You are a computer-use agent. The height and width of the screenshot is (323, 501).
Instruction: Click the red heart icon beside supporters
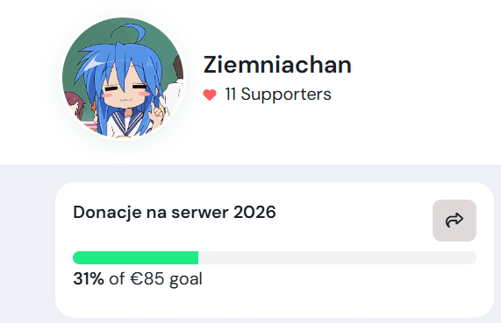(x=210, y=95)
